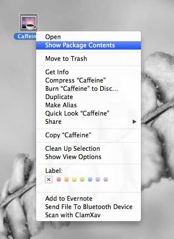The image size is (174, 239).
Task: Choose Open from the context menu
Action: click(88, 37)
